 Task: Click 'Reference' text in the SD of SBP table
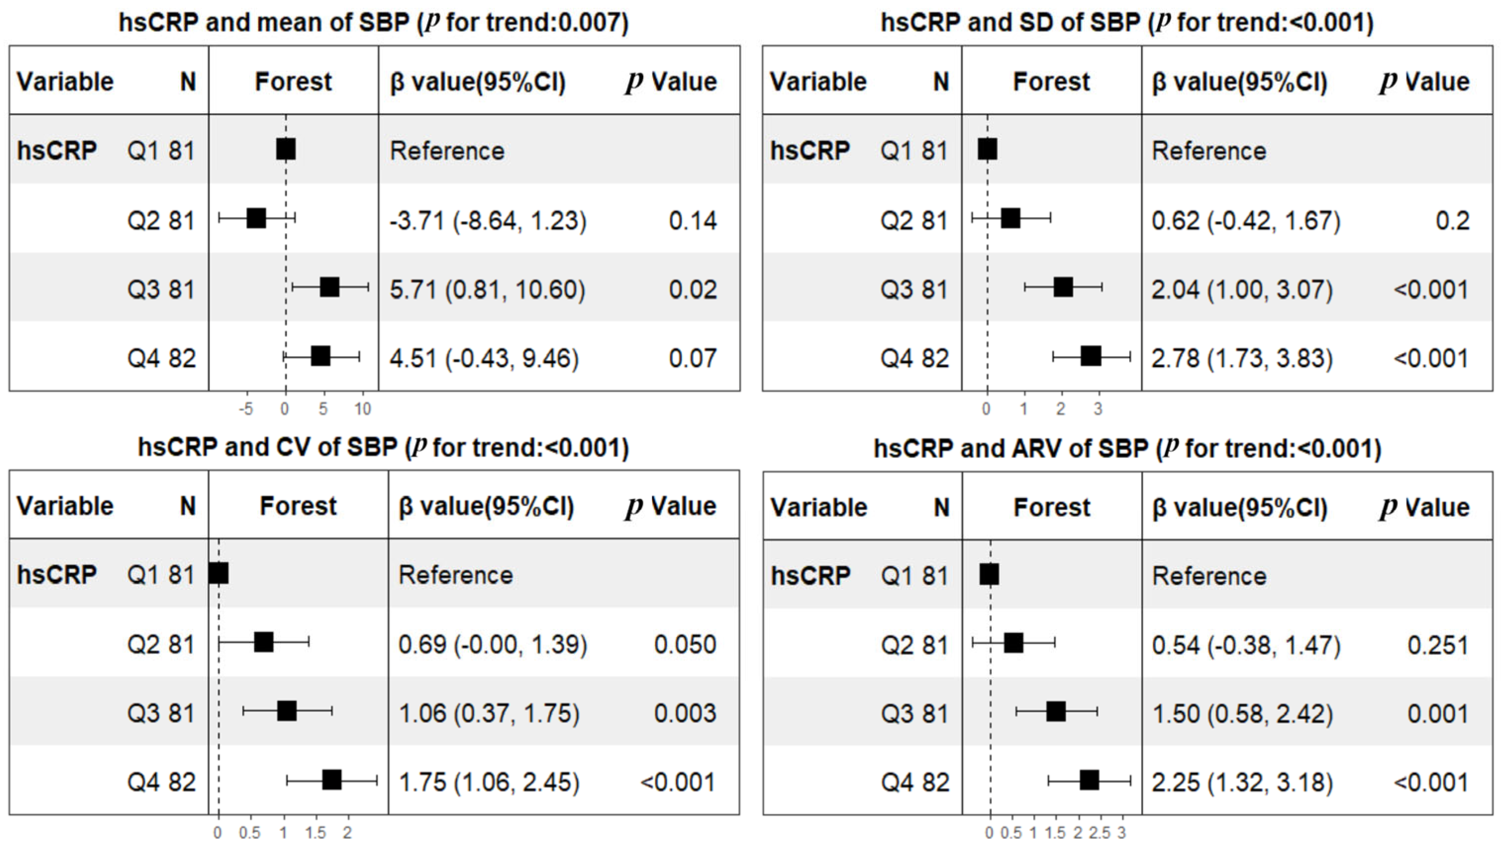(x=1209, y=151)
